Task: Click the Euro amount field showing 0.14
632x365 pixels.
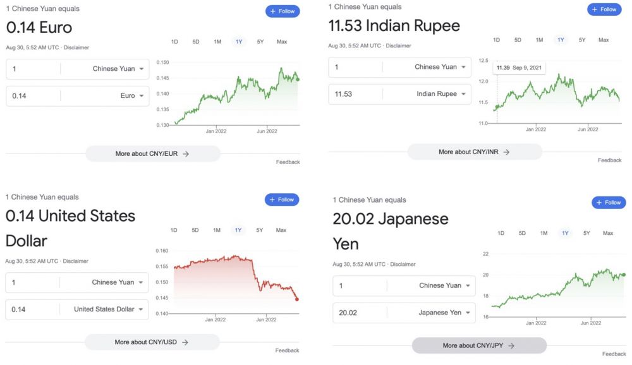Action: pyautogui.click(x=32, y=96)
